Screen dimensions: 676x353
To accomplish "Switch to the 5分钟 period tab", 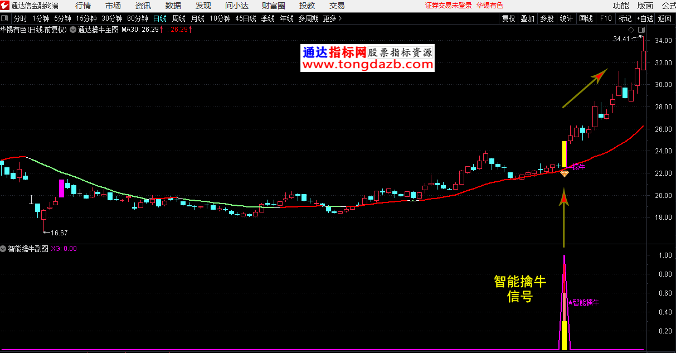I will click(x=62, y=18).
